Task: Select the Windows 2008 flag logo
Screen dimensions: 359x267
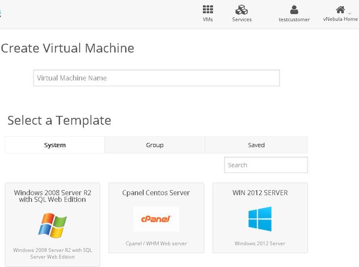Action: (x=52, y=225)
